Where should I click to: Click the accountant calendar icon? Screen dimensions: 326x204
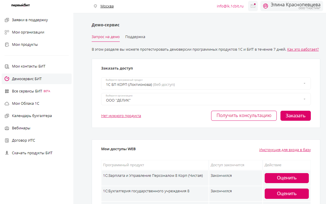[7, 116]
